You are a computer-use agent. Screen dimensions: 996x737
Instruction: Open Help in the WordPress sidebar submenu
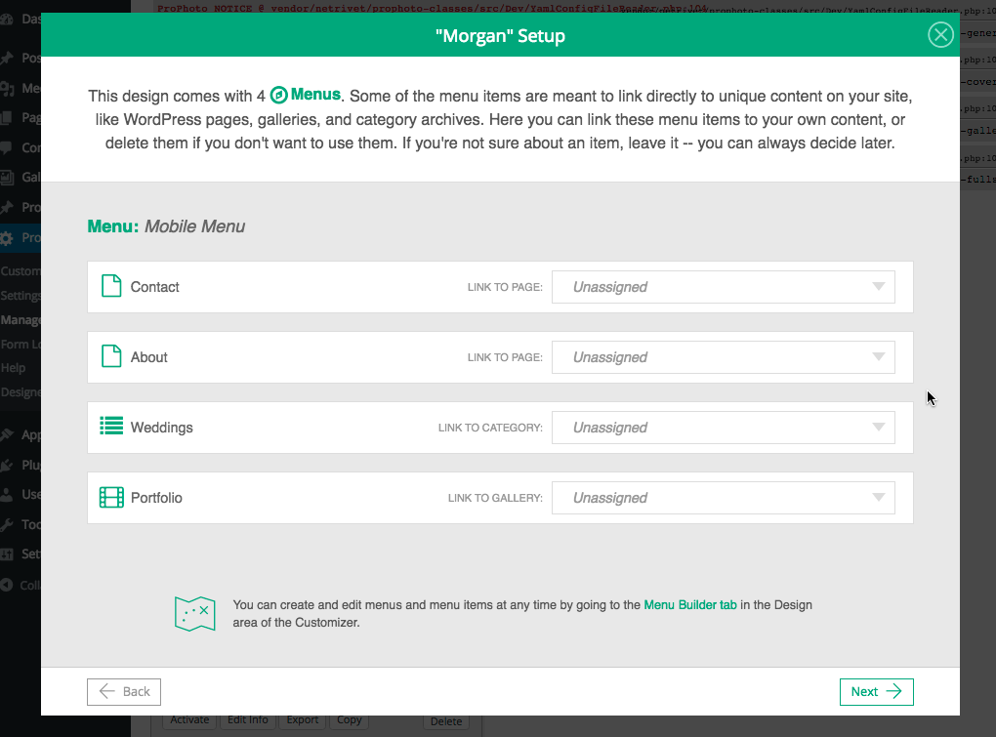point(14,368)
